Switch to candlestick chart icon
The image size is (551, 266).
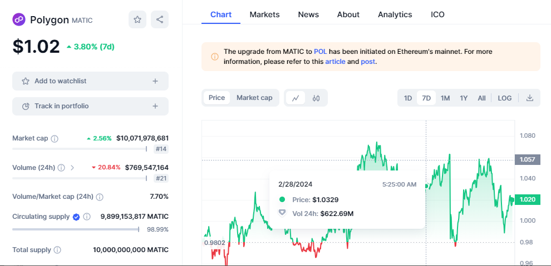click(316, 98)
